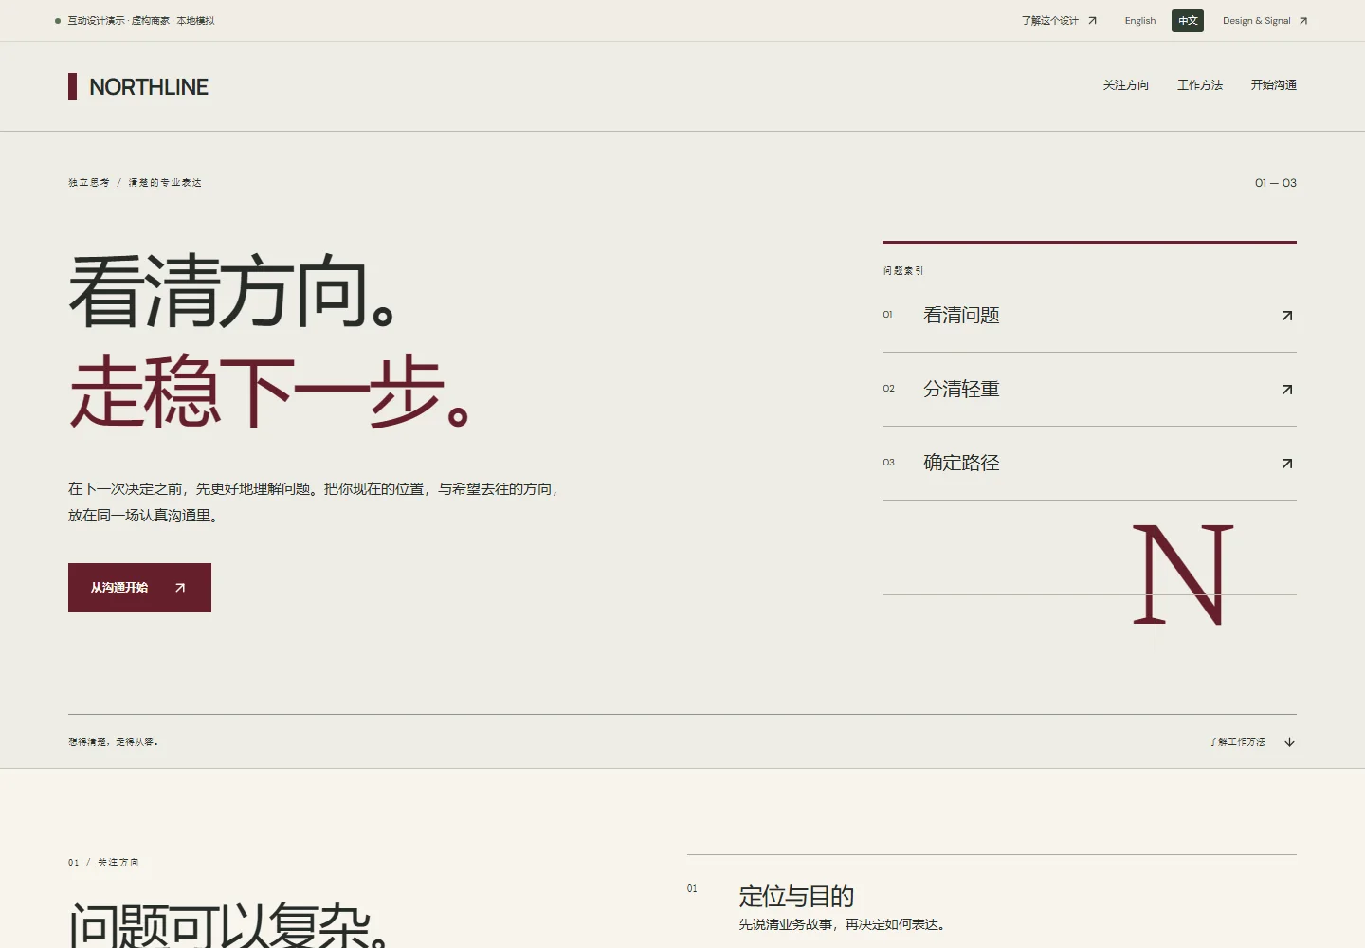Open the 了解这个设计 link
The image size is (1365, 948).
coord(1059,21)
